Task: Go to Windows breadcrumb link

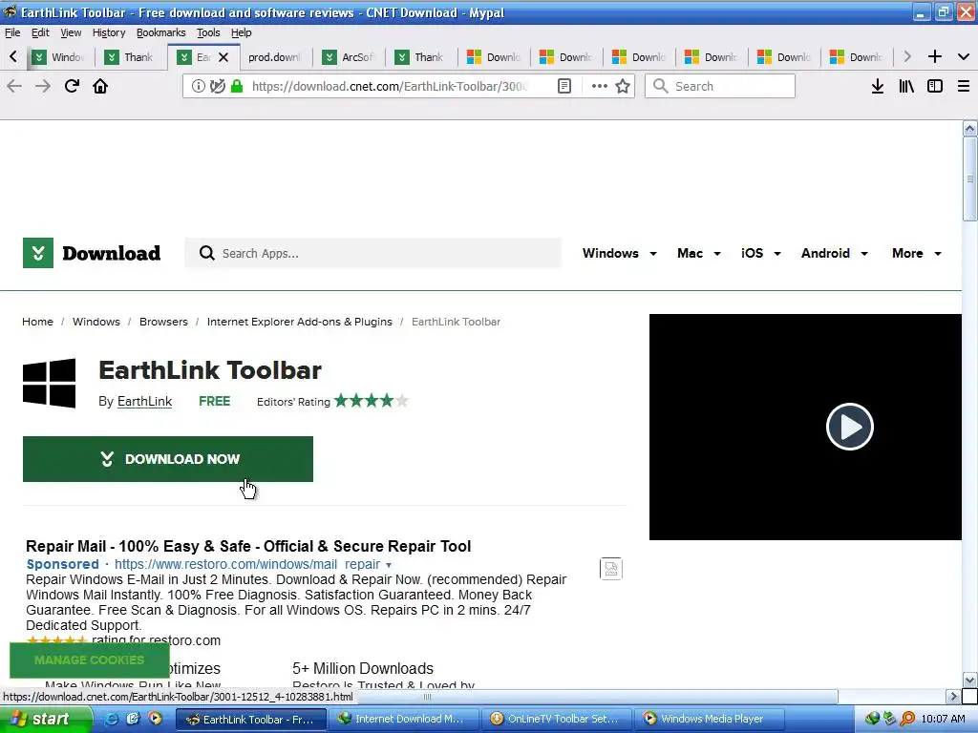Action: (x=96, y=322)
